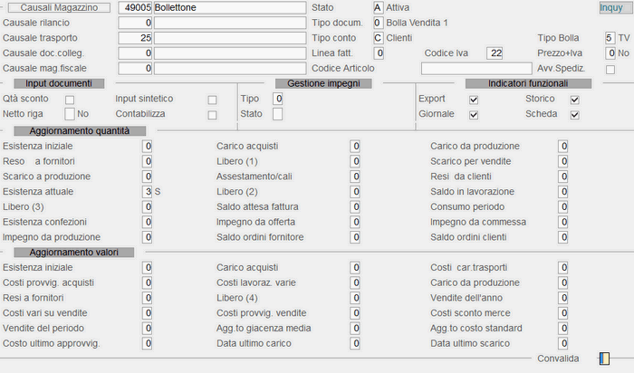Image resolution: width=634 pixels, height=373 pixels.
Task: Toggle the Storico checkbox
Action: click(x=574, y=100)
